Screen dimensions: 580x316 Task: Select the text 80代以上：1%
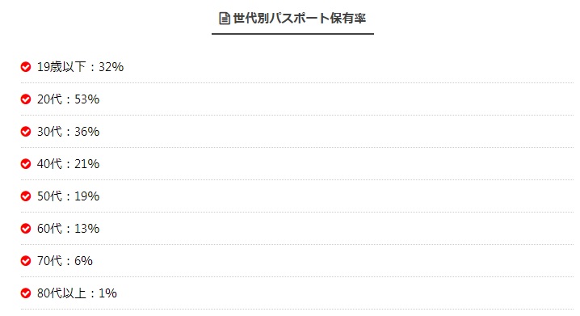coord(77,293)
